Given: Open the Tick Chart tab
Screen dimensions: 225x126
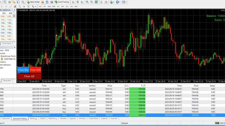Looking at the screenshot, I should tap(6, 43).
